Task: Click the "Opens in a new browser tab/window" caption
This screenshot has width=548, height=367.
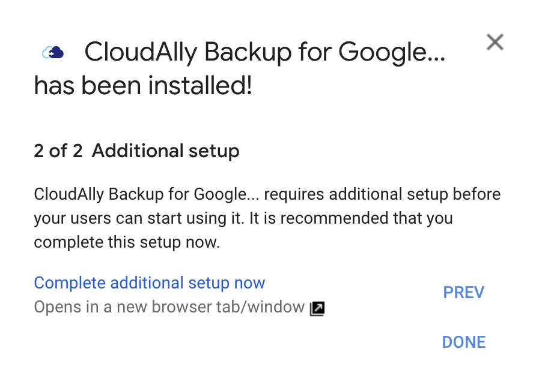Action: click(169, 308)
